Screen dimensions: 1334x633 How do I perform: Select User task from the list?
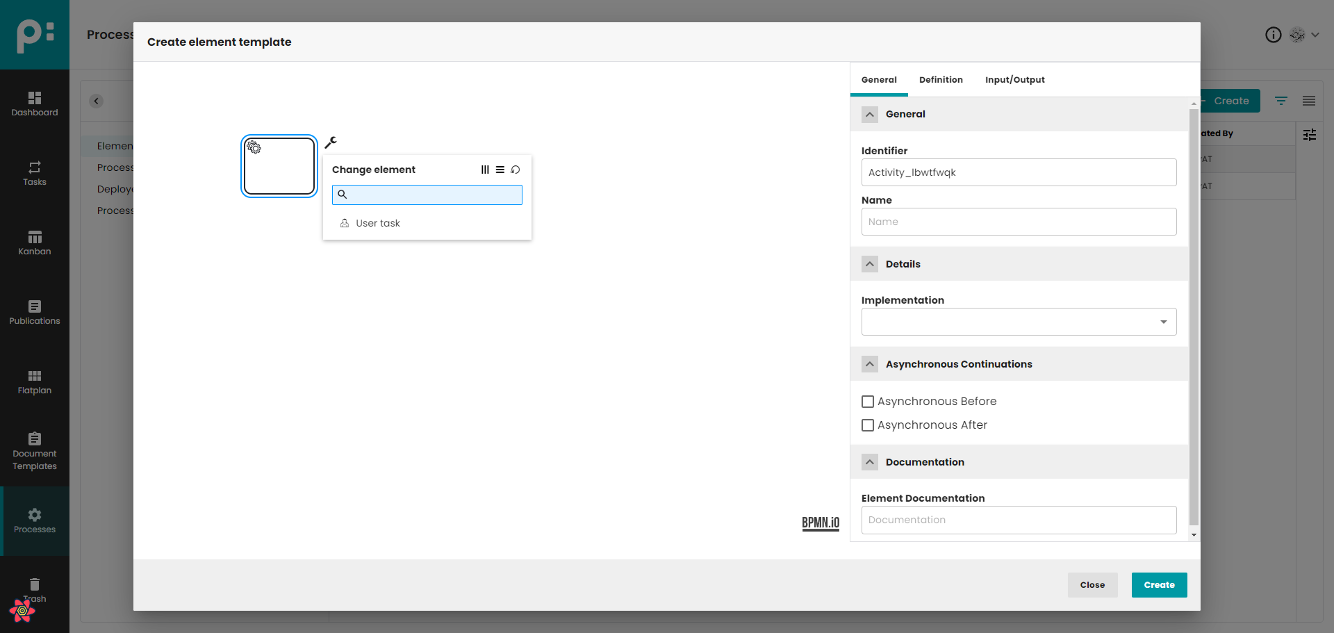[378, 223]
